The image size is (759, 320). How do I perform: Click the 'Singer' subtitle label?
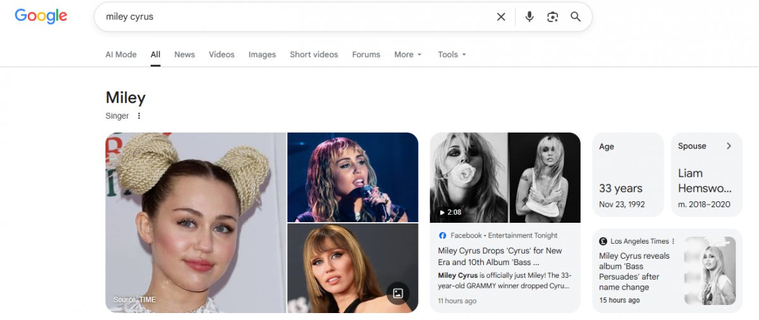117,116
